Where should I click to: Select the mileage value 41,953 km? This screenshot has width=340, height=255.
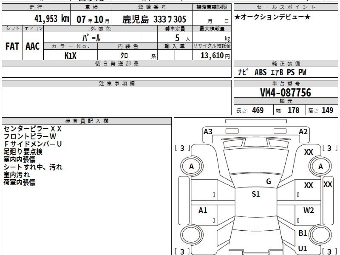click(x=52, y=19)
